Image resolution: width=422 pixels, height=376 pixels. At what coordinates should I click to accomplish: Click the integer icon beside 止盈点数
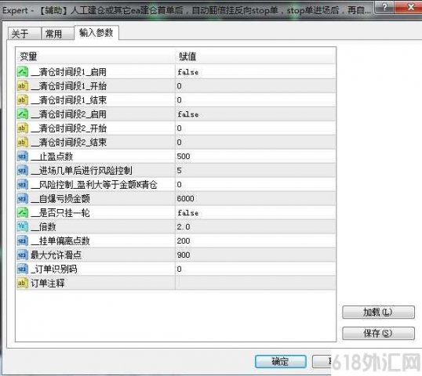point(22,157)
